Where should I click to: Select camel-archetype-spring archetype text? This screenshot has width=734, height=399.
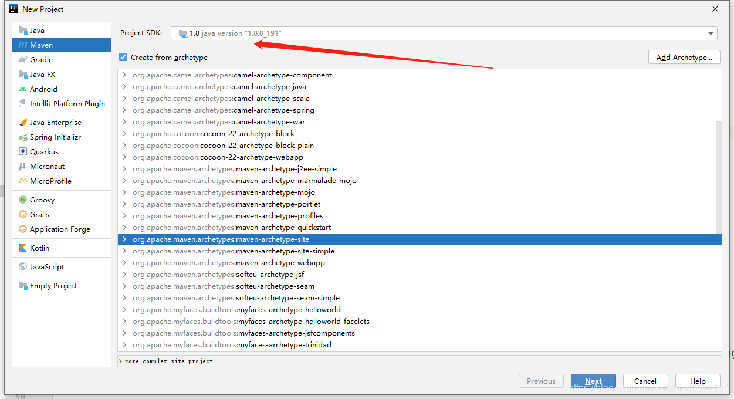pos(274,110)
